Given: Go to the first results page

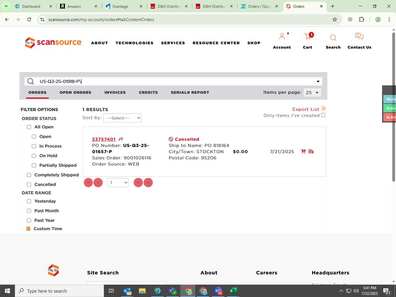Looking at the screenshot, I should click(88, 183).
